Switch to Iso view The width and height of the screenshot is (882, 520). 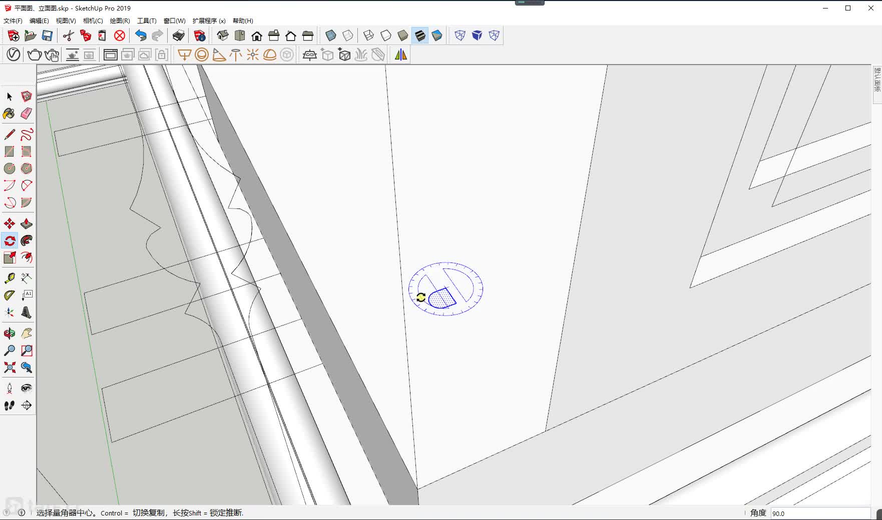click(223, 35)
